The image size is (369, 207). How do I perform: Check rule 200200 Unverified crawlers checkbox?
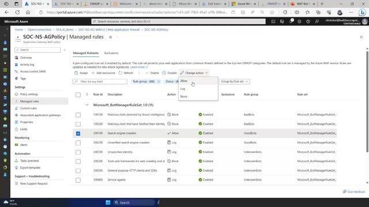pos(78,143)
